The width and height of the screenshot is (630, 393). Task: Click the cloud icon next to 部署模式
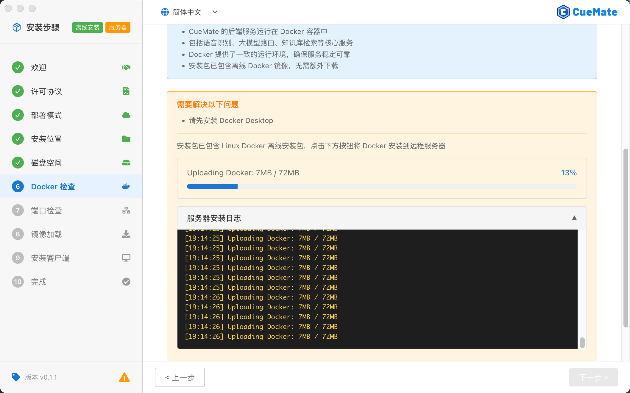pyautogui.click(x=126, y=115)
